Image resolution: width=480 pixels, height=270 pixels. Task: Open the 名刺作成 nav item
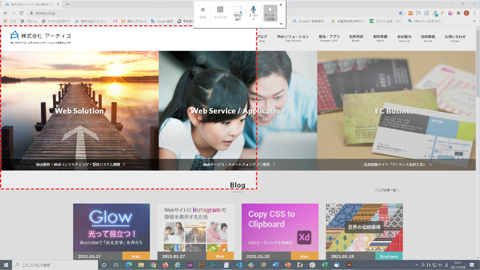(356, 38)
